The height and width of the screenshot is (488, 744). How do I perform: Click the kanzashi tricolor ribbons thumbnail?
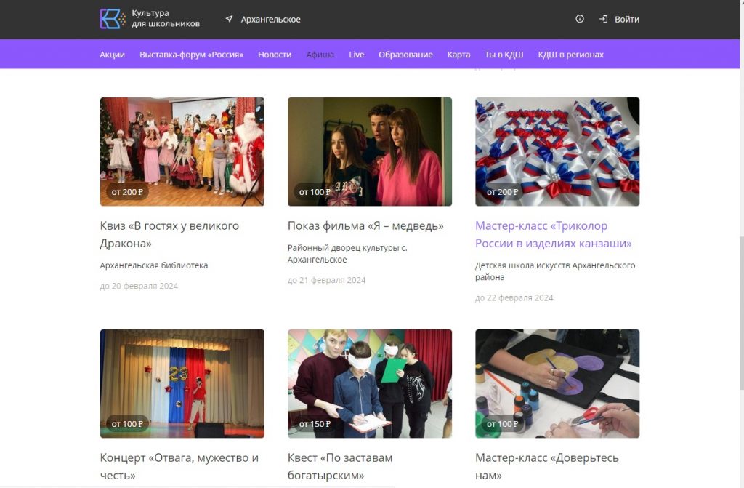pos(557,151)
